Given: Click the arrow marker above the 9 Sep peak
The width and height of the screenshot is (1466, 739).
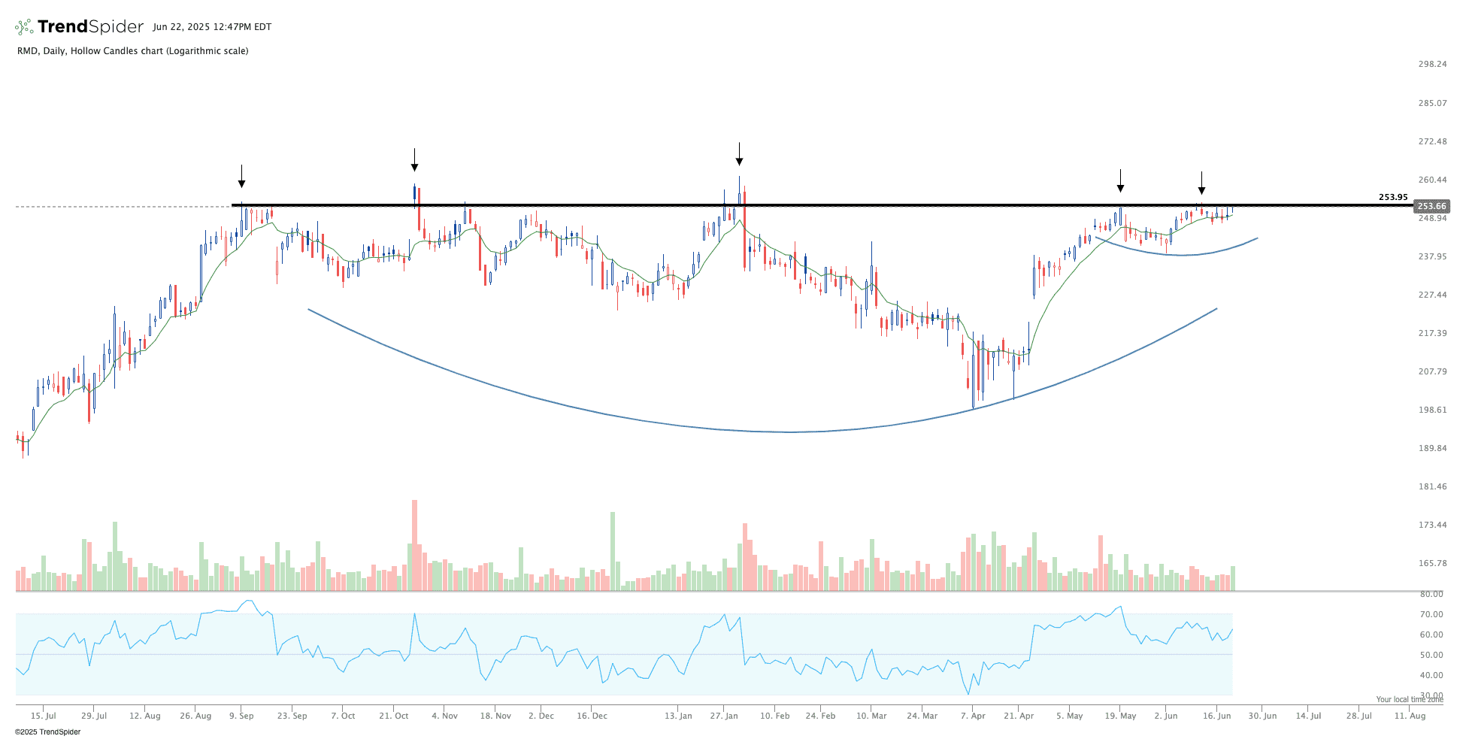Looking at the screenshot, I should [x=241, y=177].
